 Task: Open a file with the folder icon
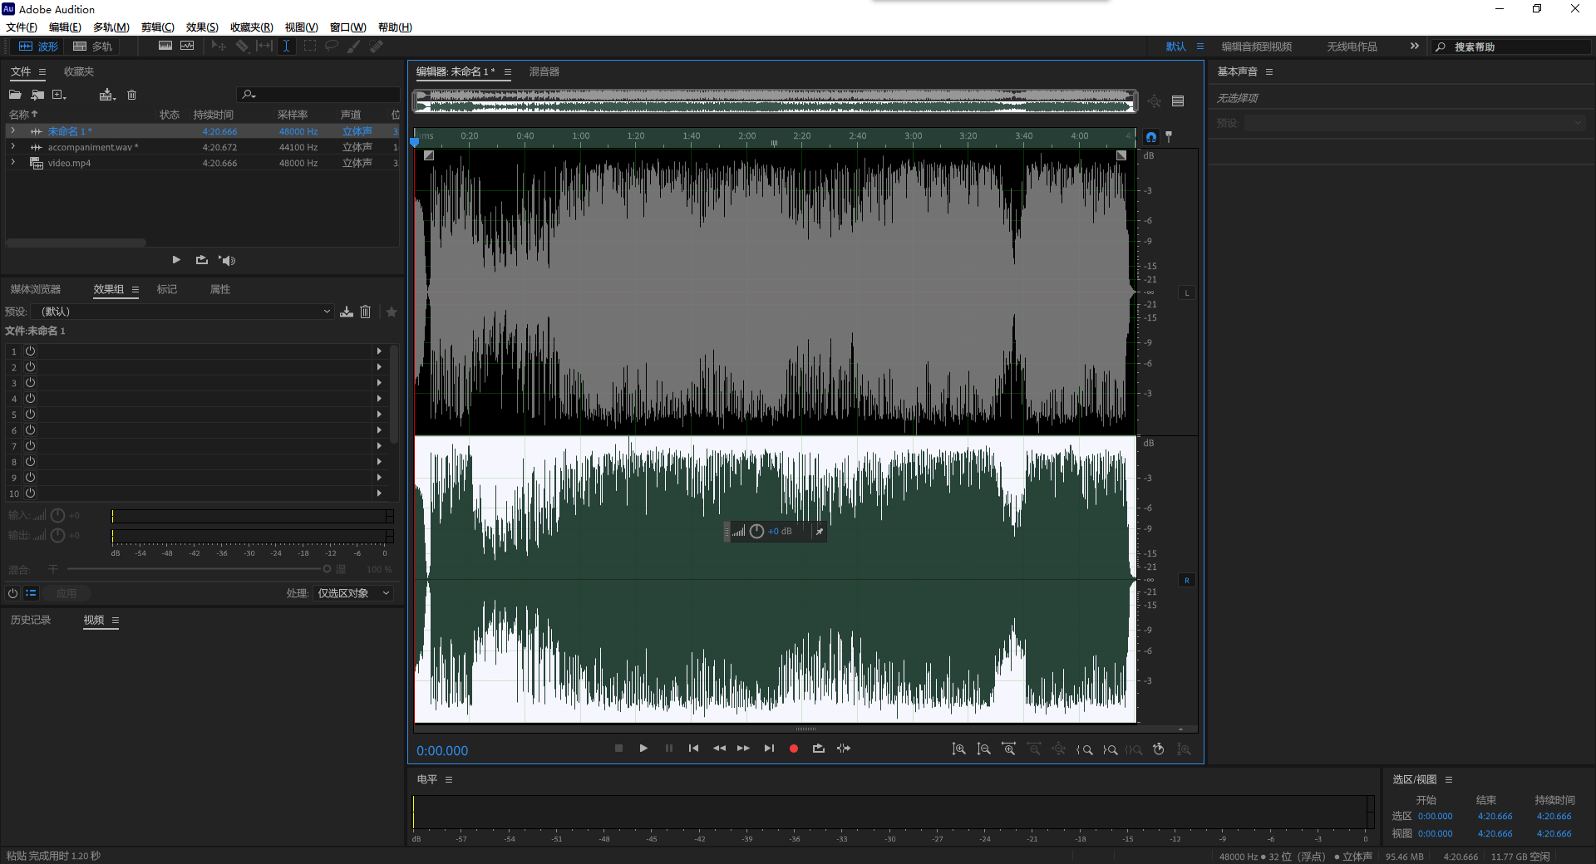point(15,95)
